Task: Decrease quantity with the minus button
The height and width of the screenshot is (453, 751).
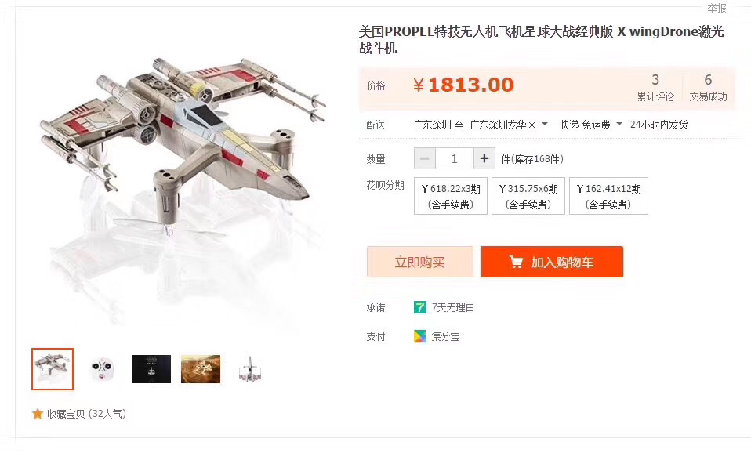Action: pos(425,158)
